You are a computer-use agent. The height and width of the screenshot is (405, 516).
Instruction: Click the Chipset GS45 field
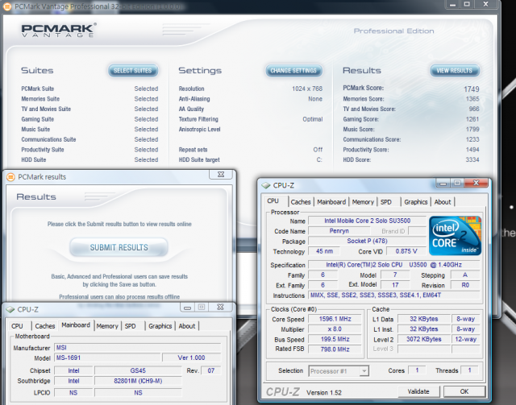point(138,370)
